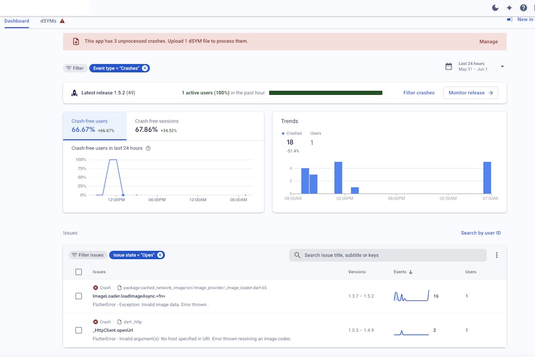The width and height of the screenshot is (535, 357).
Task: Open the issues table three-dot menu
Action: [x=496, y=255]
